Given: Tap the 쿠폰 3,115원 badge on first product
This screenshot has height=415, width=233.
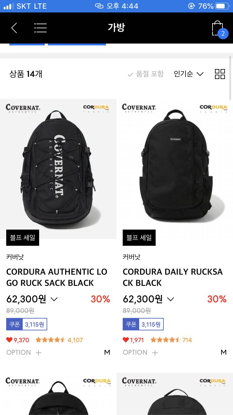Looking at the screenshot, I should point(27,324).
